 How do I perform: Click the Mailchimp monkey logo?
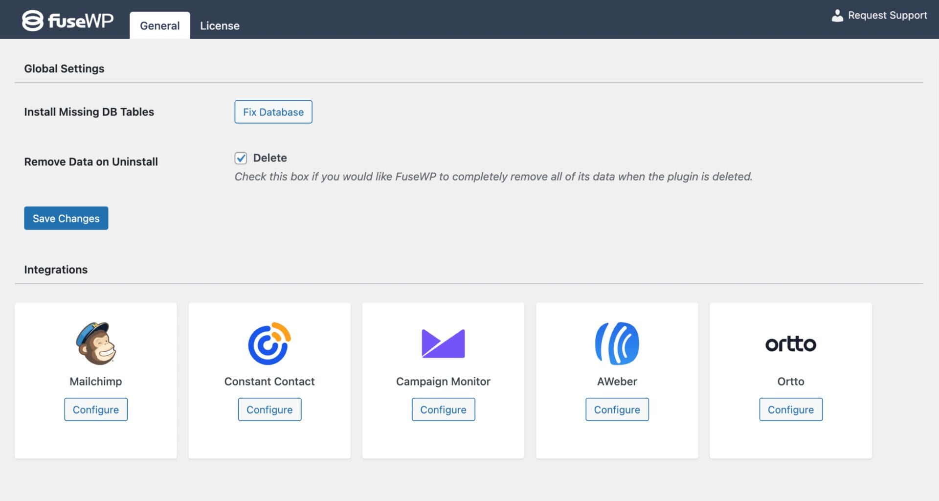(x=96, y=343)
